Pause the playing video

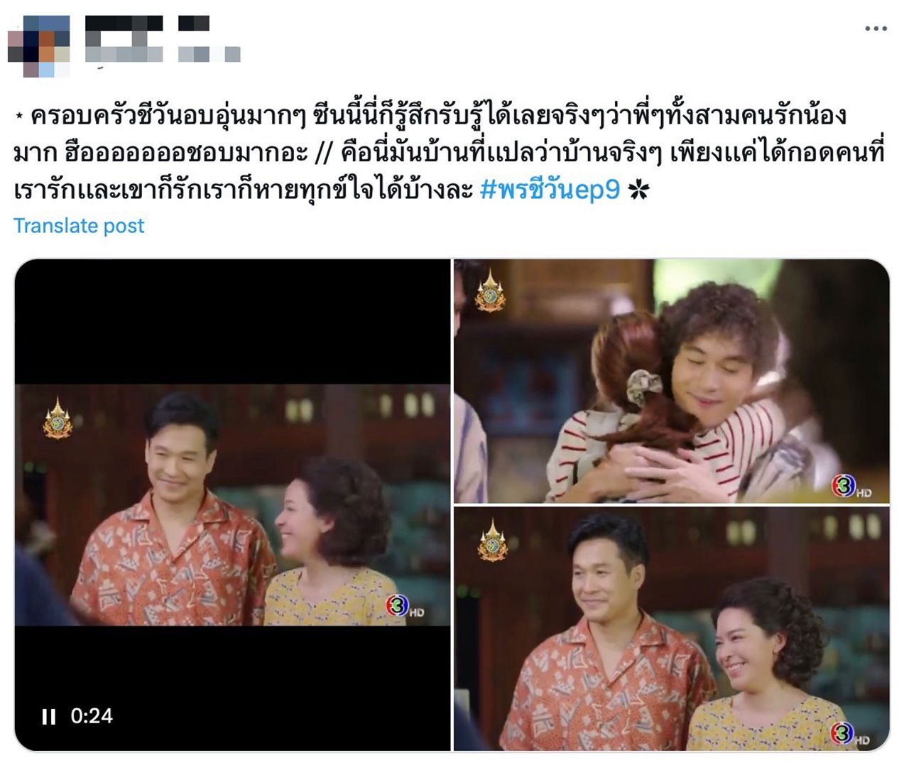48,716
